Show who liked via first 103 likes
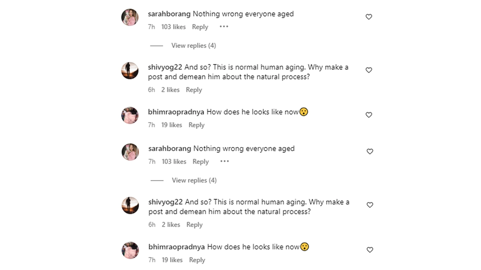The image size is (481, 270). point(173,27)
